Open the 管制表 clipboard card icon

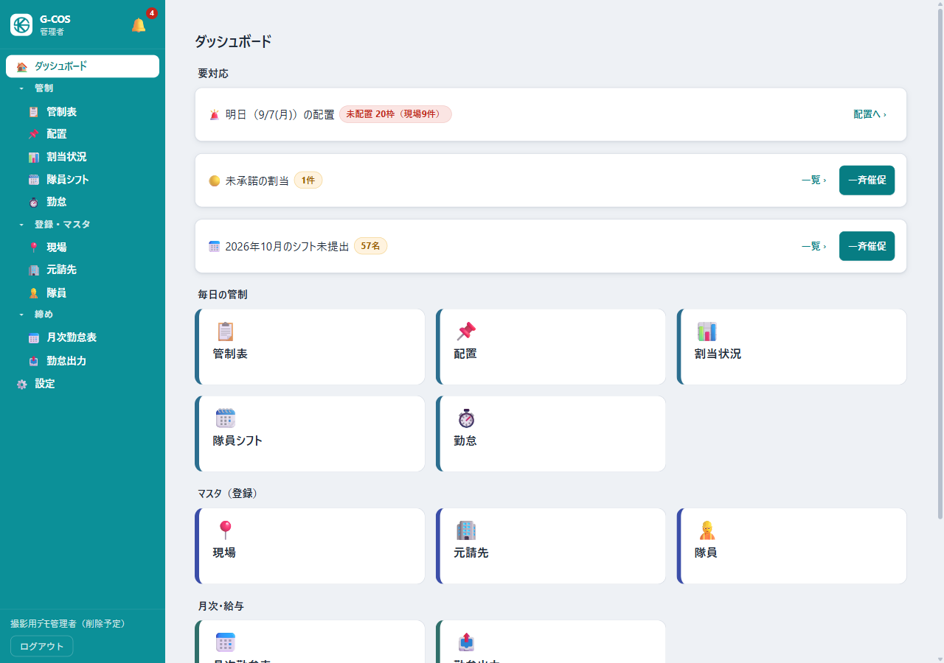[225, 331]
